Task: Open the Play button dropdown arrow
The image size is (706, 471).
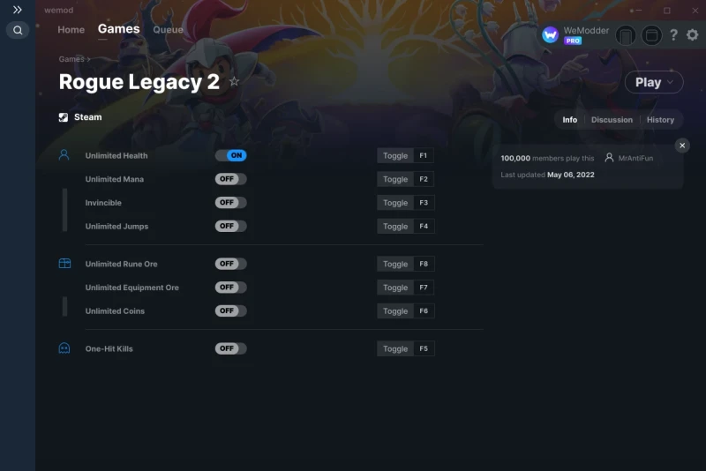Action: (670, 82)
